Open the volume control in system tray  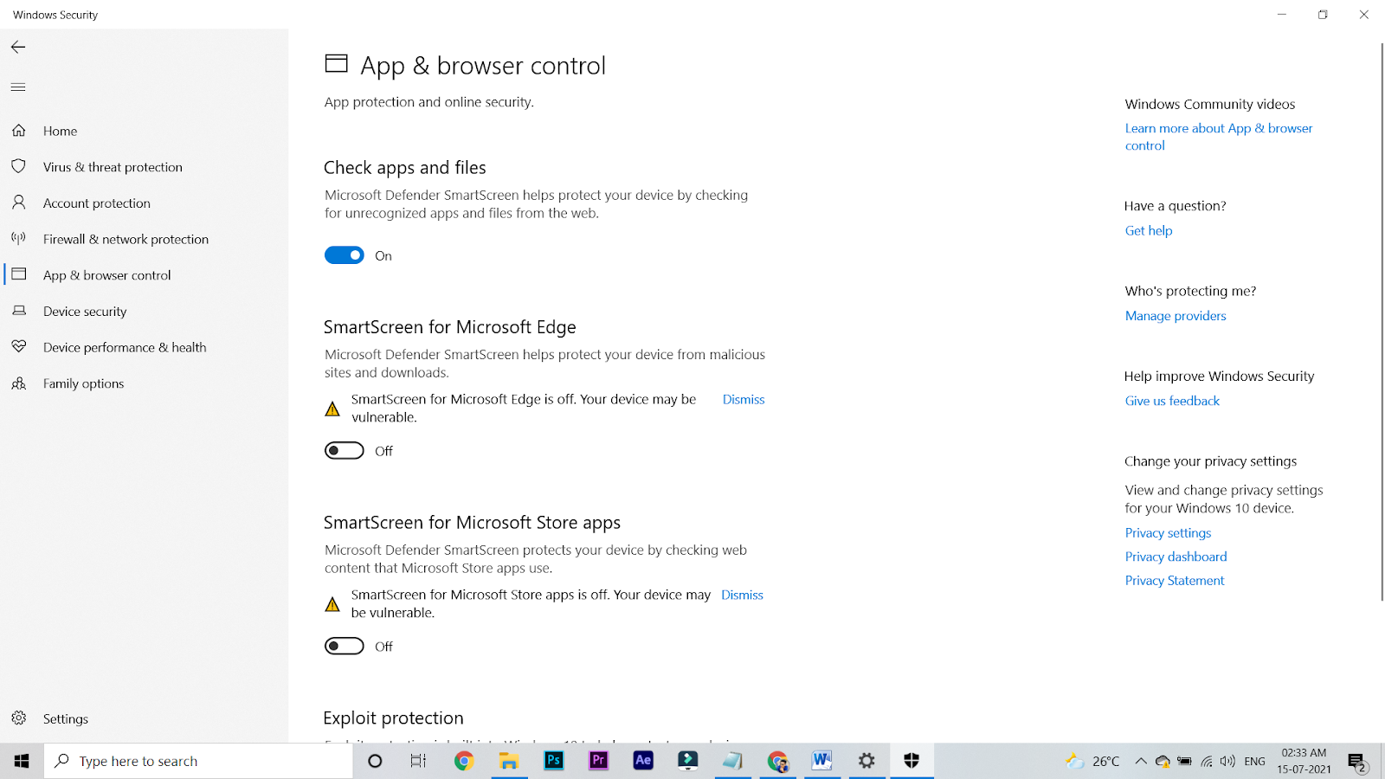(1227, 761)
